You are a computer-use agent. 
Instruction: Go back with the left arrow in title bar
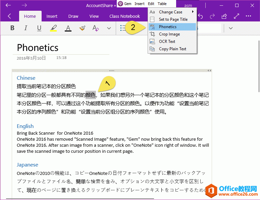point(8,5)
